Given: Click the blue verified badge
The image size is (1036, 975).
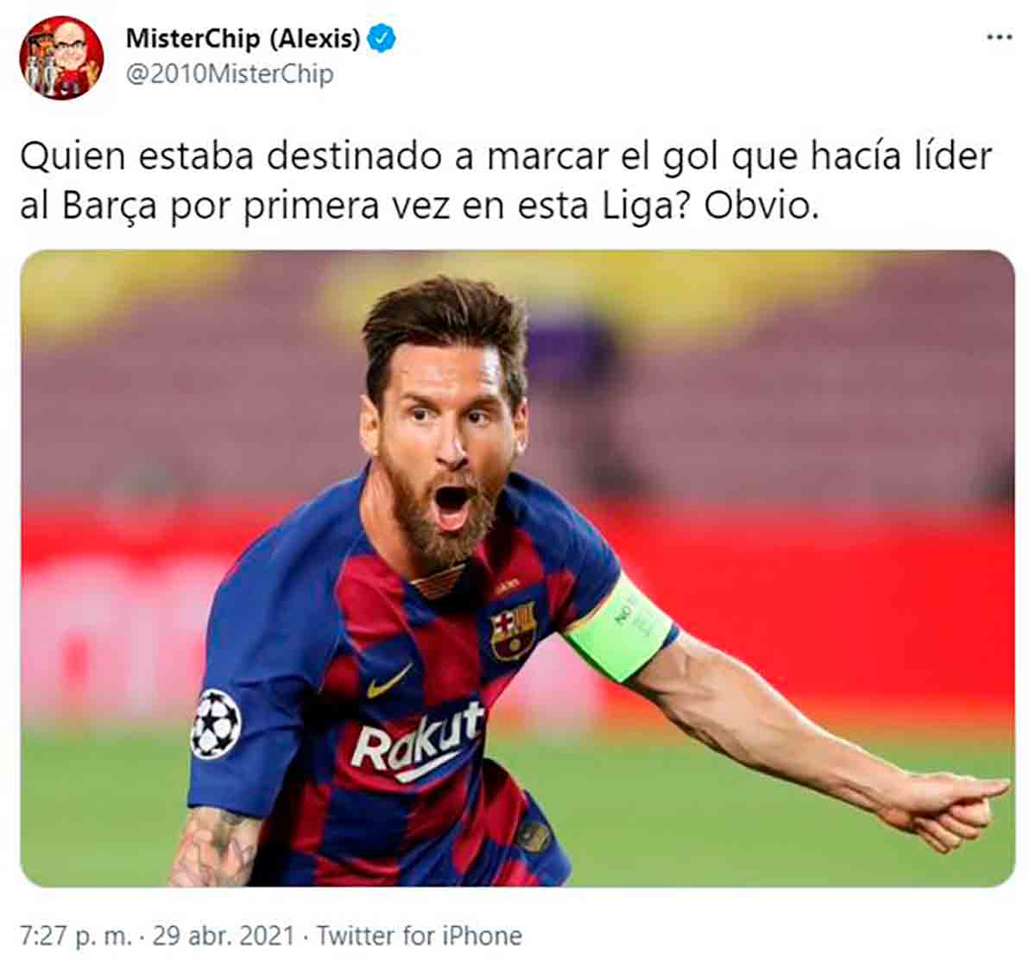Looking at the screenshot, I should (x=382, y=38).
